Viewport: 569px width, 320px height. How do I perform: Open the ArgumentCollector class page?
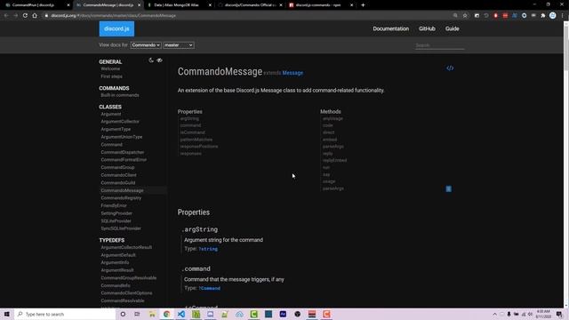click(120, 122)
